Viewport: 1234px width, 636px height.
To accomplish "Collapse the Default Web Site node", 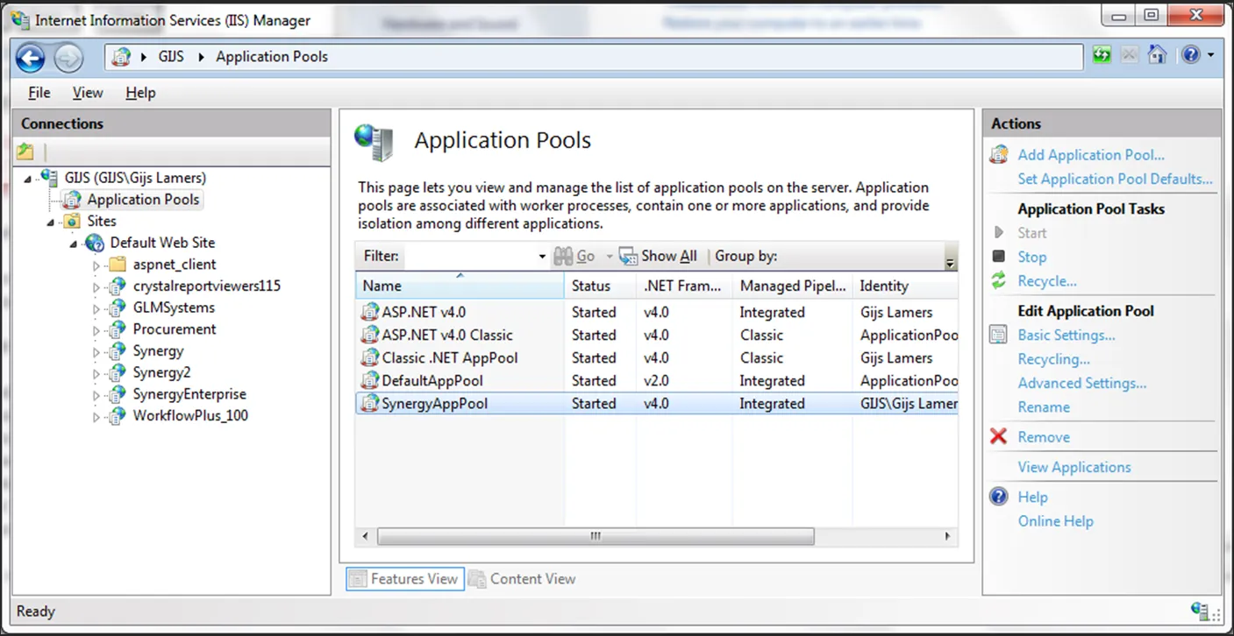I will tap(75, 244).
